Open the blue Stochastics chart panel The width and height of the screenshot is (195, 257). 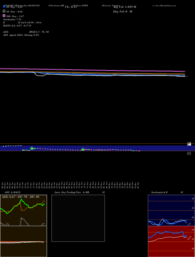tap(171, 210)
